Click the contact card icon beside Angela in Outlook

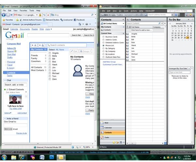[x=127, y=34]
